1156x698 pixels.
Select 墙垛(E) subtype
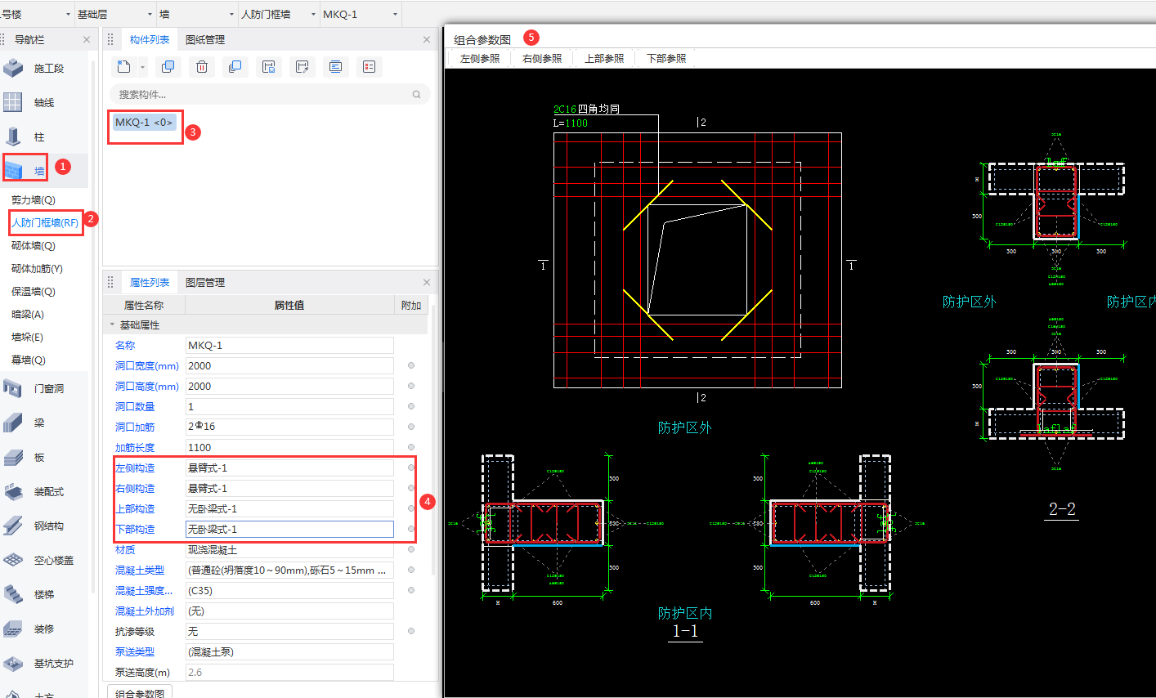tap(28, 338)
